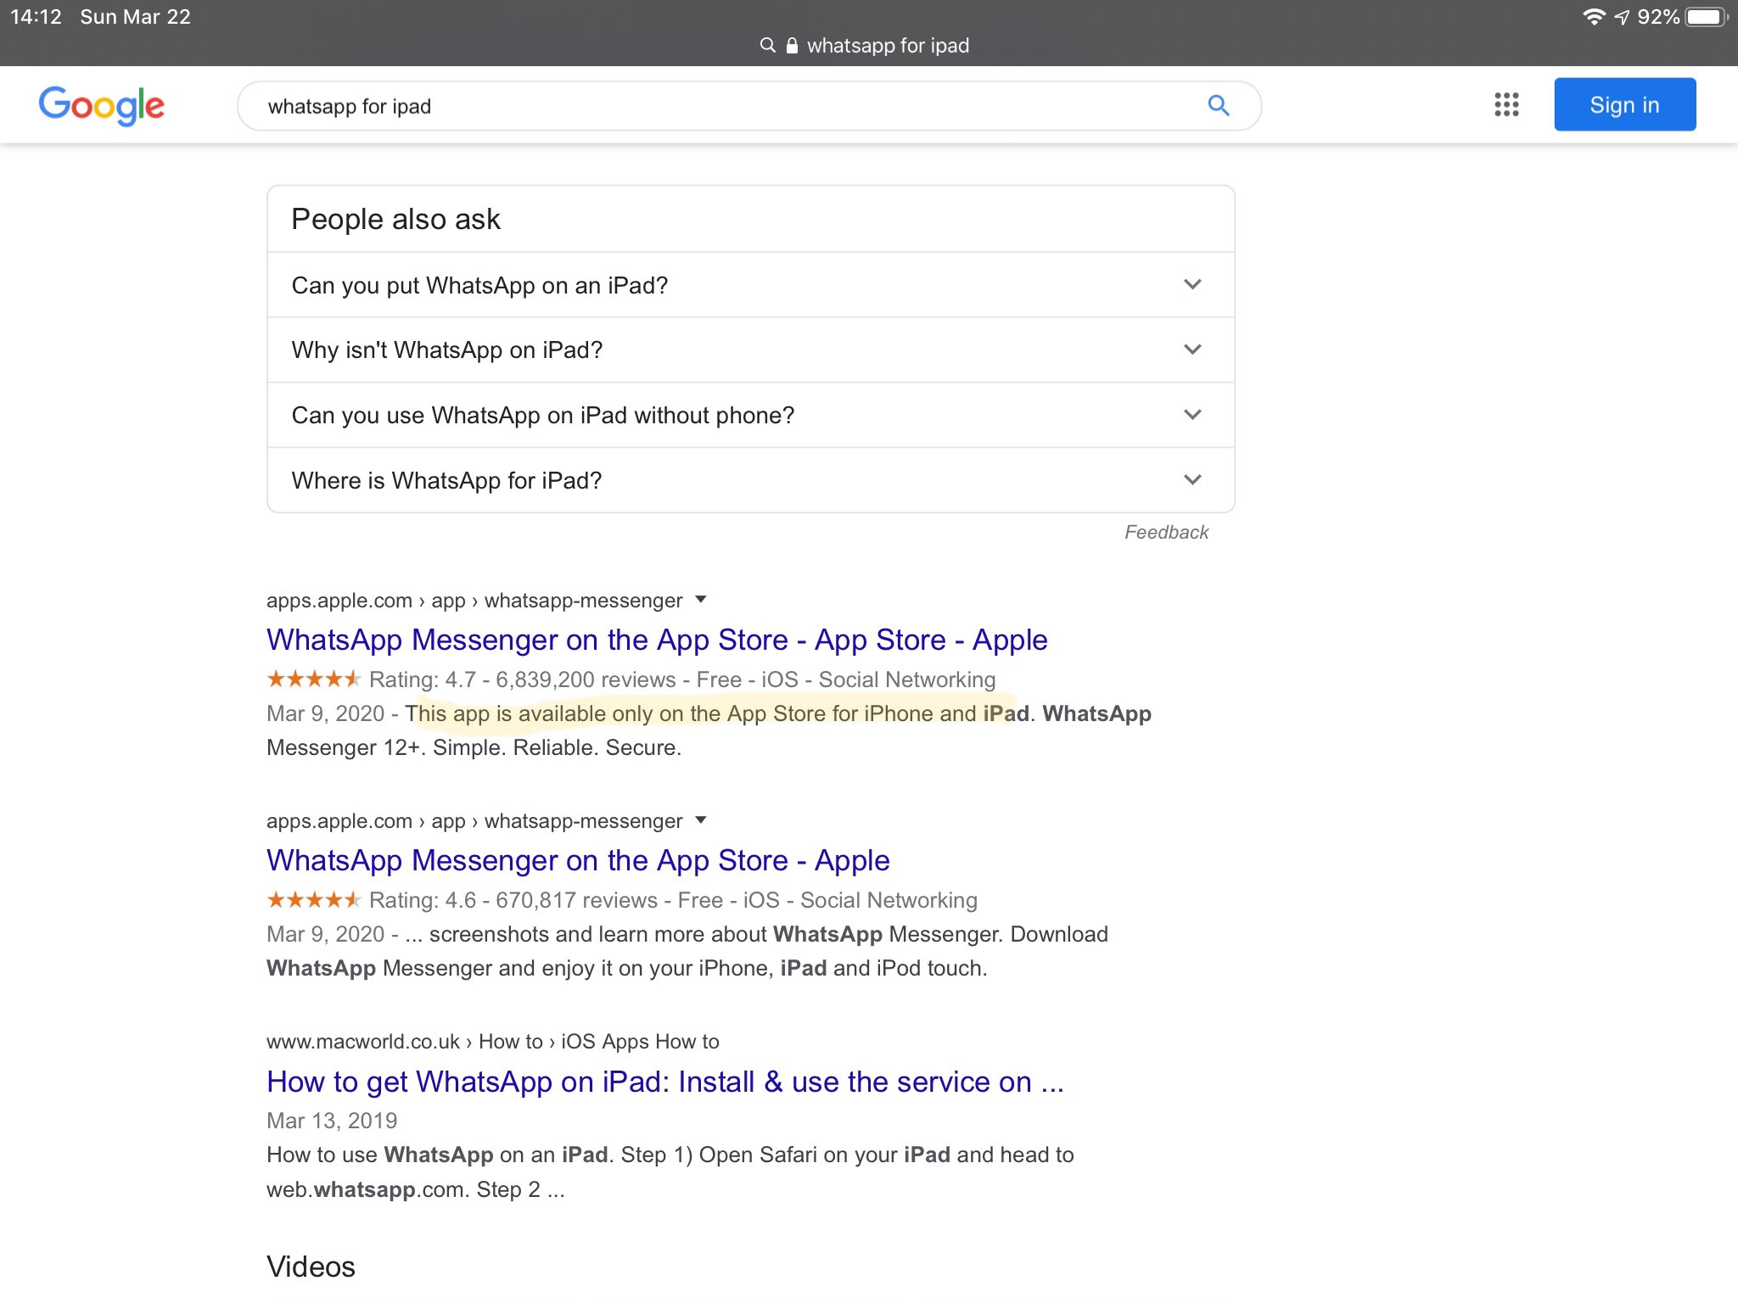Click the blue search magnifier icon
Image resolution: width=1738 pixels, height=1303 pixels.
pos(1219,105)
